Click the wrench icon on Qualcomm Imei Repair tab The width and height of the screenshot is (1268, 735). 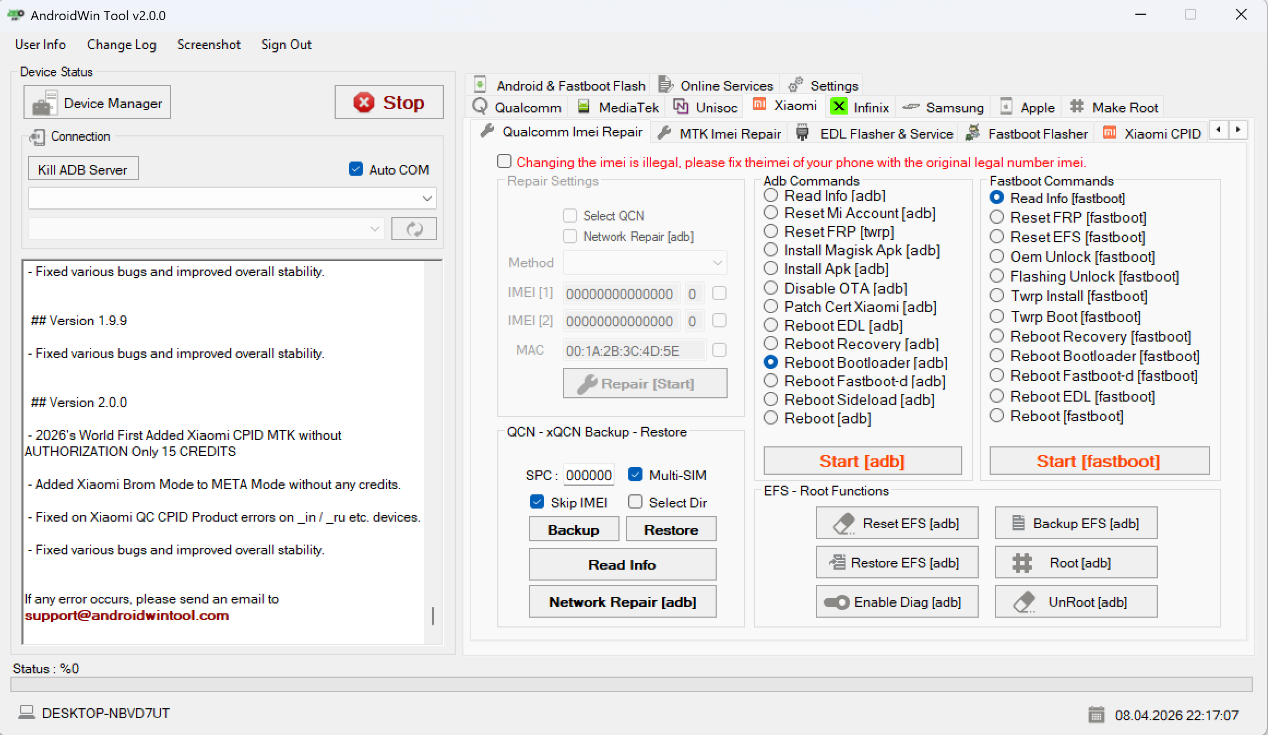tap(487, 130)
